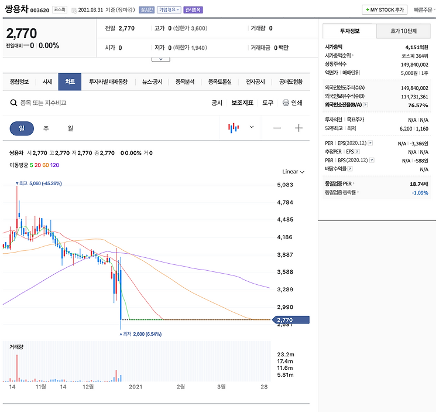Image resolution: width=439 pixels, height=412 pixels.
Task: Click help icon beside 배당수익률
Action: pyautogui.click(x=350, y=169)
